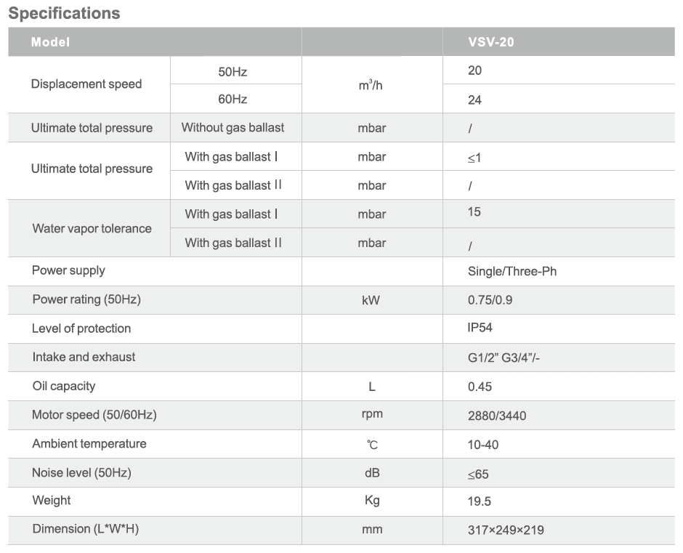Click the Power supply row label

68,270
